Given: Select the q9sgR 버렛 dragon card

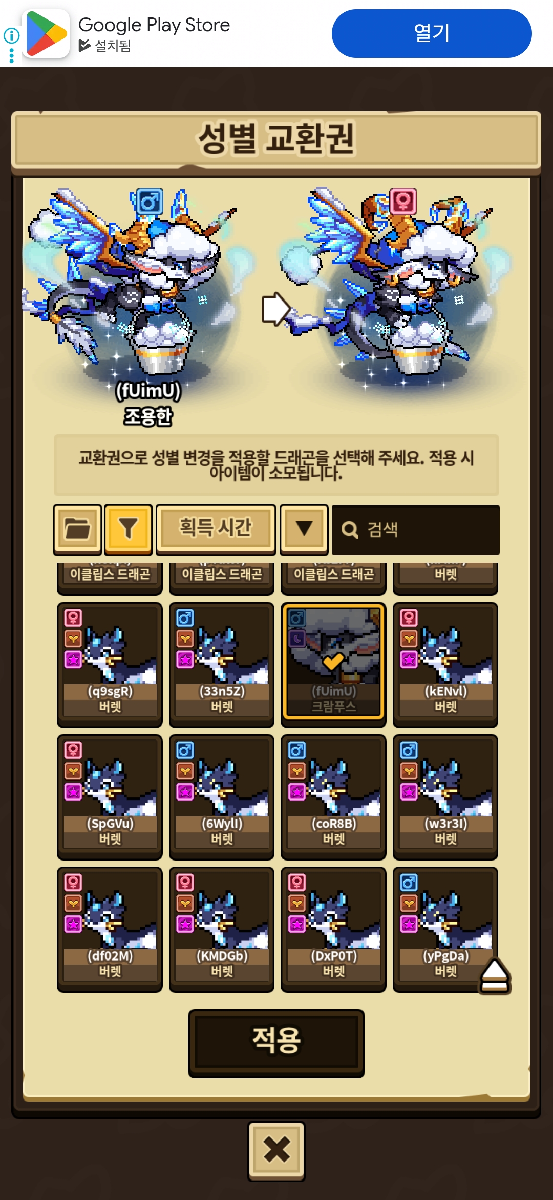Looking at the screenshot, I should [x=110, y=665].
